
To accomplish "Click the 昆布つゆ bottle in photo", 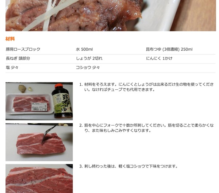I will (62, 101).
